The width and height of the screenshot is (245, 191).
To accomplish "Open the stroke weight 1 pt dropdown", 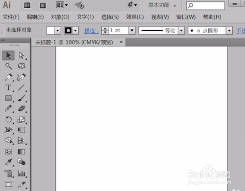I will point(132,30).
